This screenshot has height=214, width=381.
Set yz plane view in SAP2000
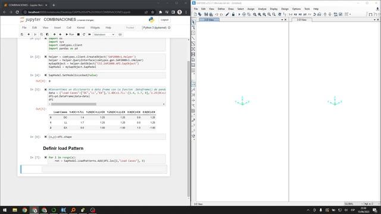click(305, 14)
